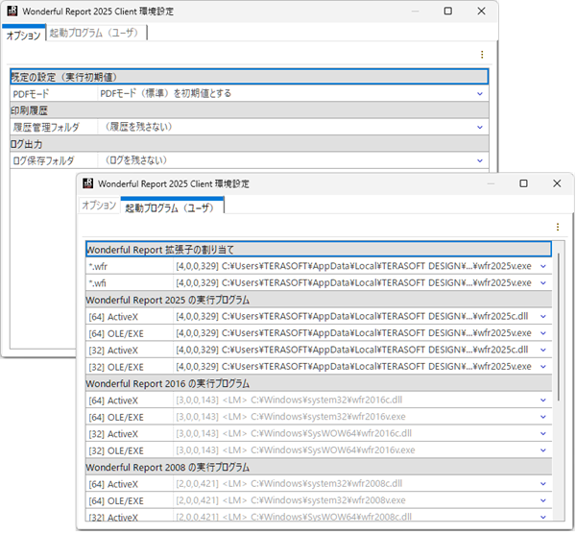Close the front 環境設定 window
This screenshot has height=534, width=576.
pos(557,183)
